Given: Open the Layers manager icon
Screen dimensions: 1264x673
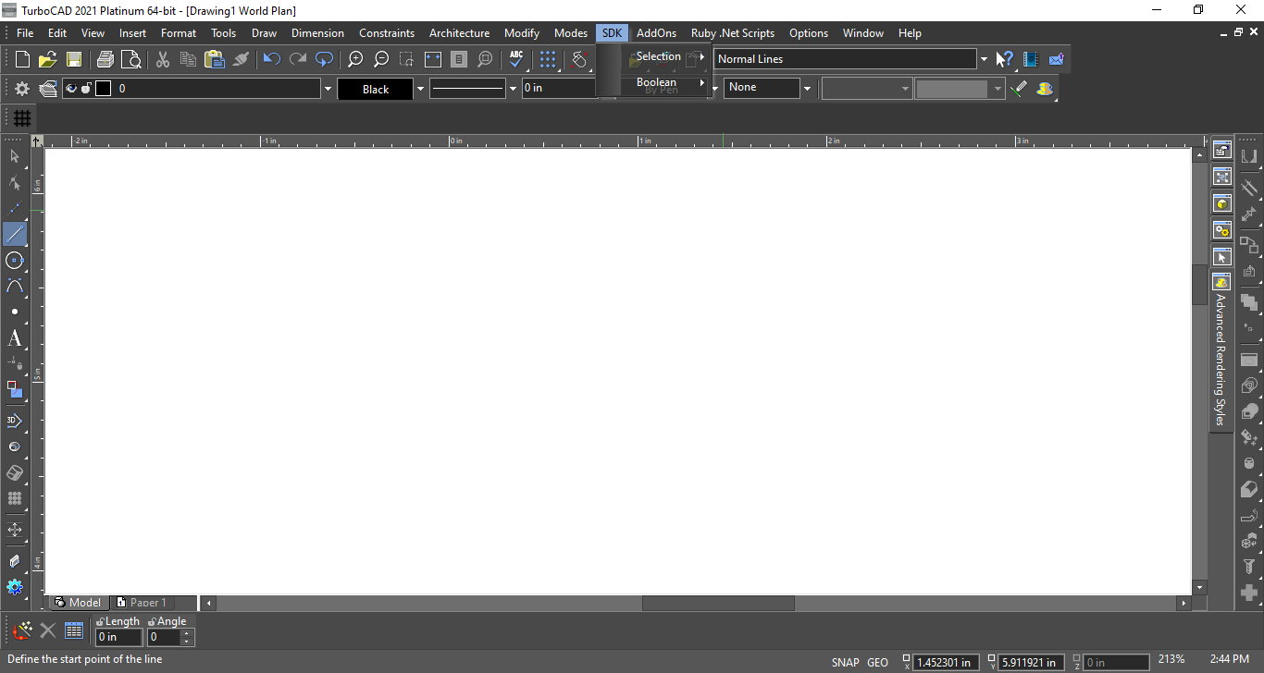Looking at the screenshot, I should pos(48,89).
